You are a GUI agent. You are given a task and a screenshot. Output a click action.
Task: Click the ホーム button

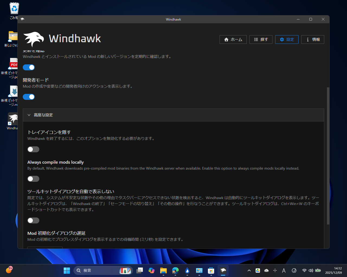[x=233, y=39]
